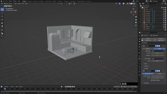The width and height of the screenshot is (167, 94).
Task: Open the Playback menu in timeline
Action: click(x=7, y=87)
